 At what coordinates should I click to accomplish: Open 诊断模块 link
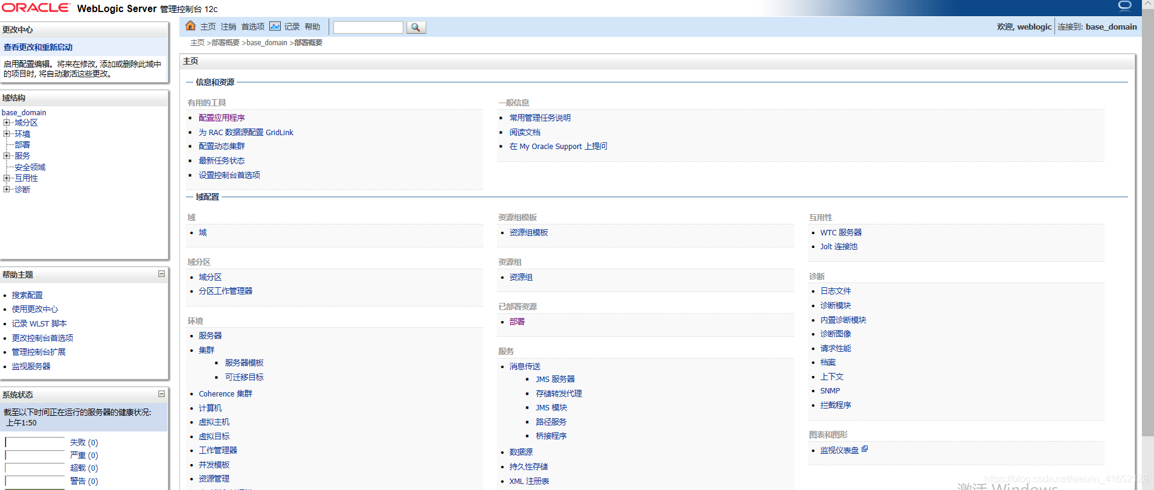[835, 305]
